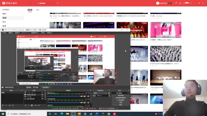The image size is (207, 116).
Task: Open the OBS File menu
Action: pyautogui.click(x=4, y=33)
